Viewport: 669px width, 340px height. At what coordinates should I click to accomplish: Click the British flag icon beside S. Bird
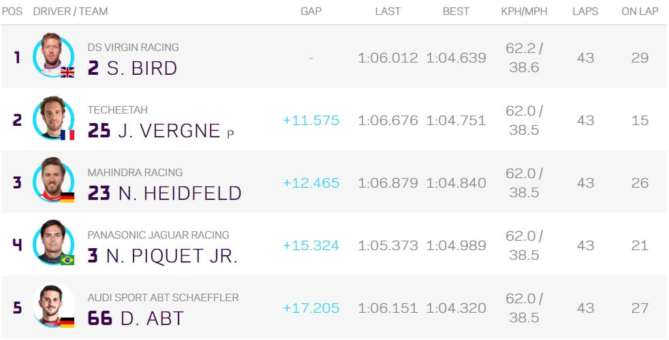point(67,73)
